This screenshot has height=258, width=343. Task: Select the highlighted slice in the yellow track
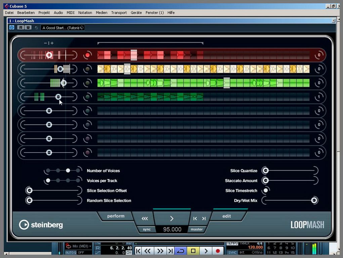click(x=127, y=69)
